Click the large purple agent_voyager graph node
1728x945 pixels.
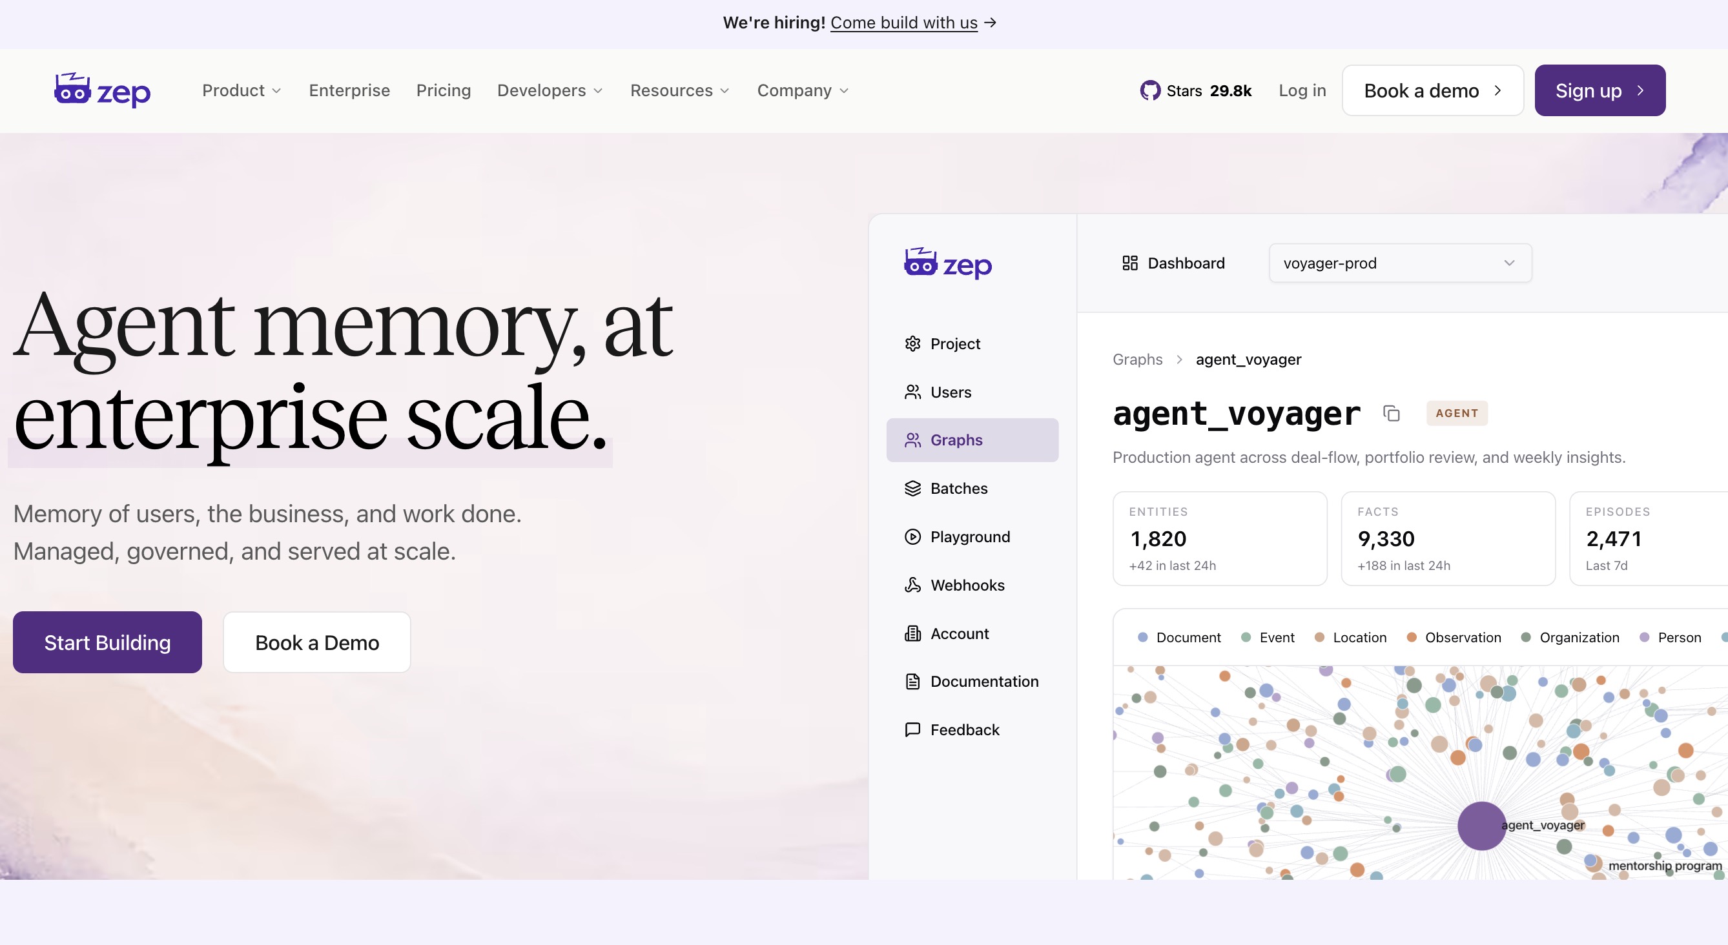[1481, 826]
